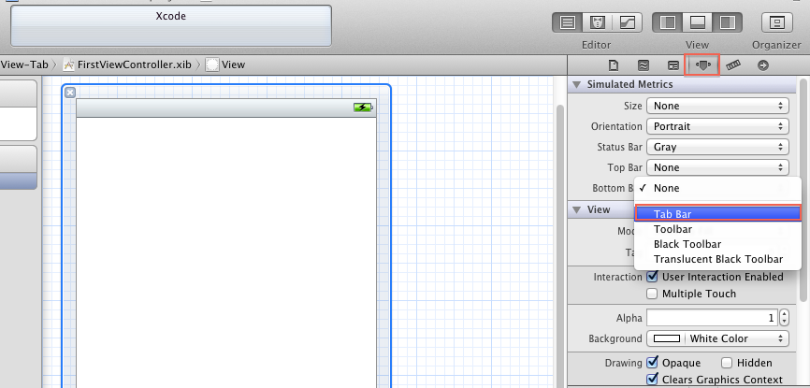Show the Identity inspector

click(x=673, y=65)
